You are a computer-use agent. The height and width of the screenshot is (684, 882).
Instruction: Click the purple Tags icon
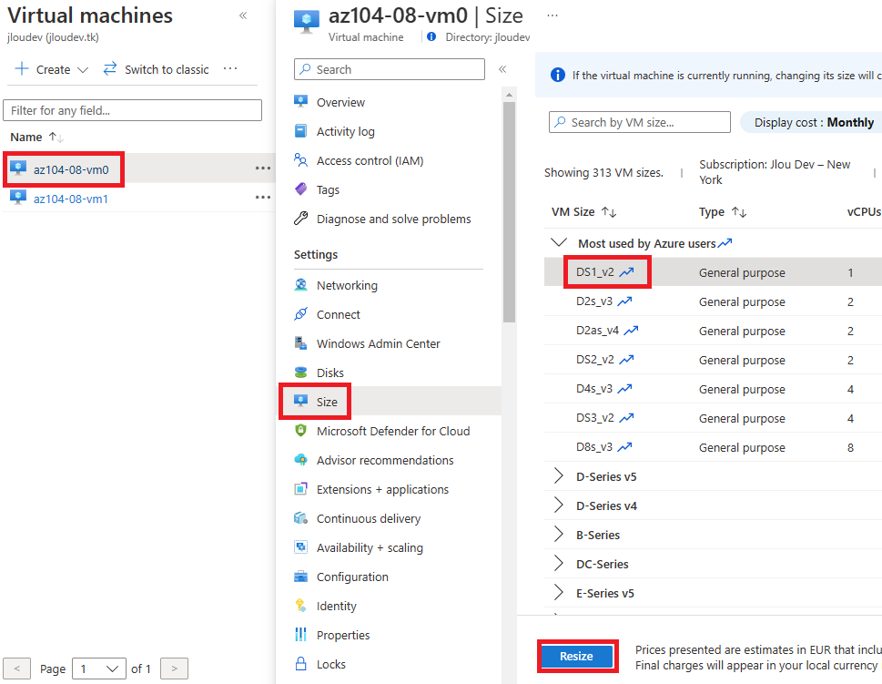(301, 189)
